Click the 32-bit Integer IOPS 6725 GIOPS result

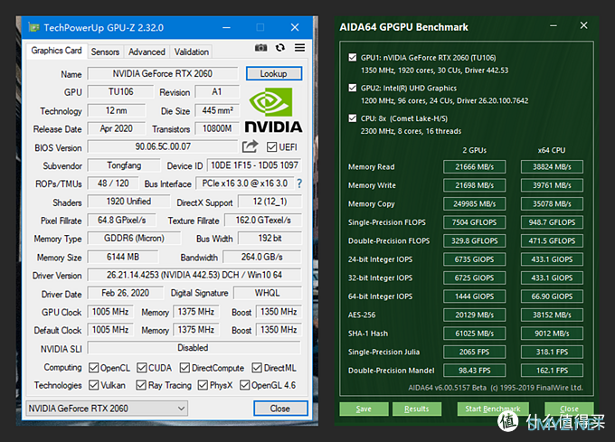[474, 277]
